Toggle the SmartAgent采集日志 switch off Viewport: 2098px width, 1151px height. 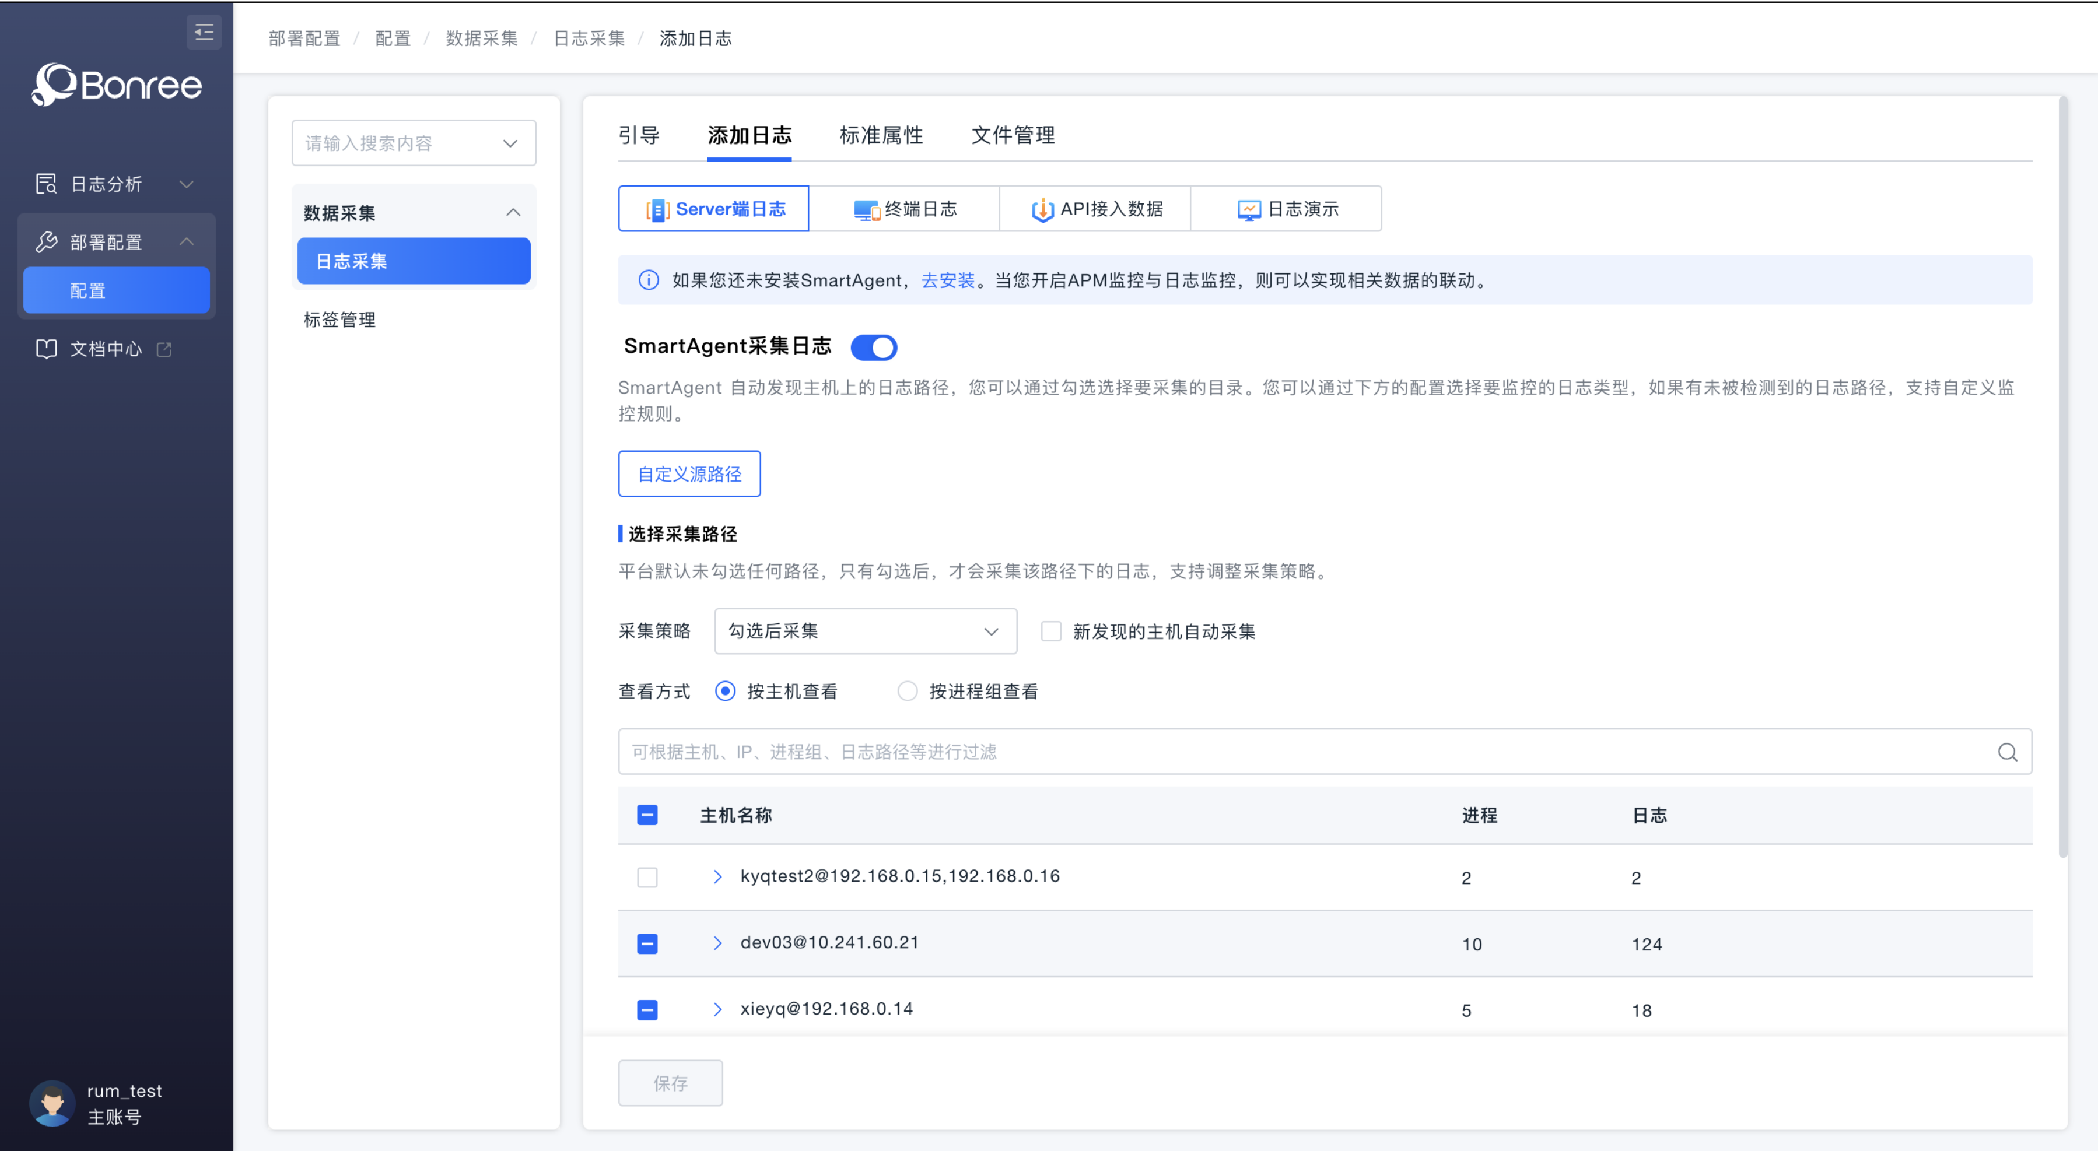coord(873,348)
